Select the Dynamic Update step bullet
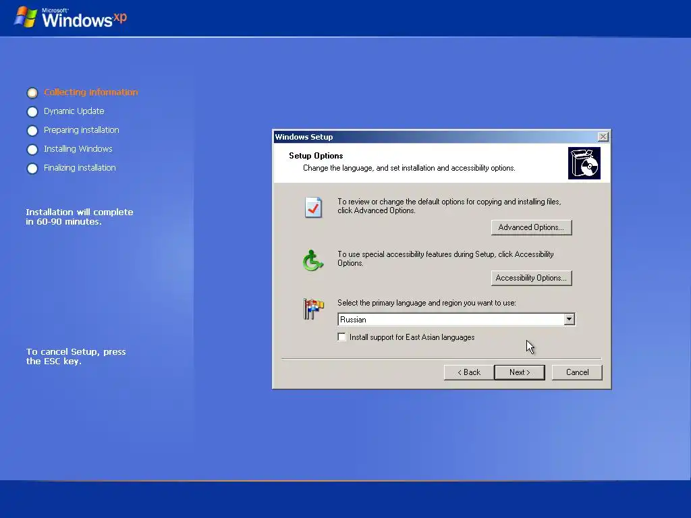691x518 pixels. [x=32, y=111]
